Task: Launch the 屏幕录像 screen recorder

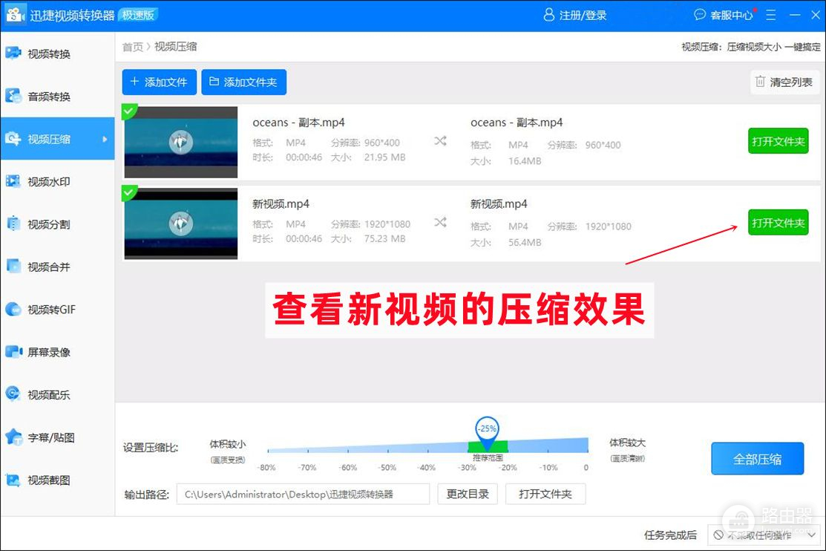Action: (13, 352)
